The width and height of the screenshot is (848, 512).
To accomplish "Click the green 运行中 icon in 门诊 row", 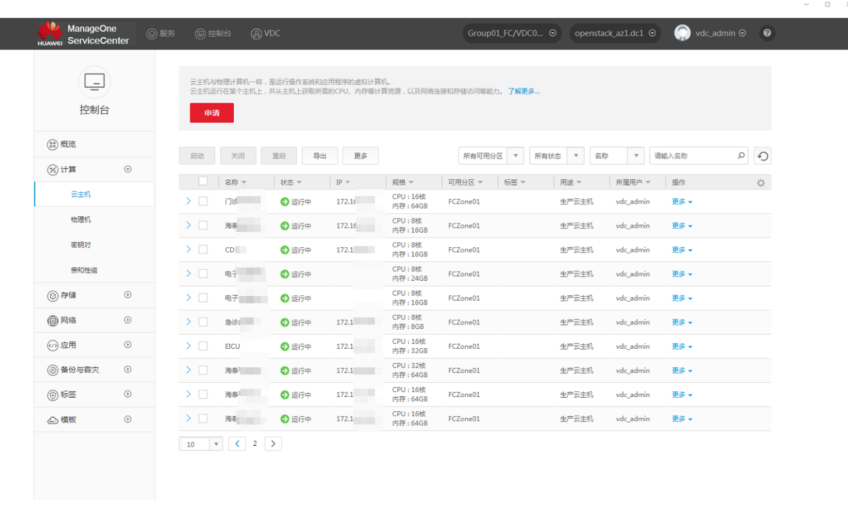I will [x=285, y=202].
